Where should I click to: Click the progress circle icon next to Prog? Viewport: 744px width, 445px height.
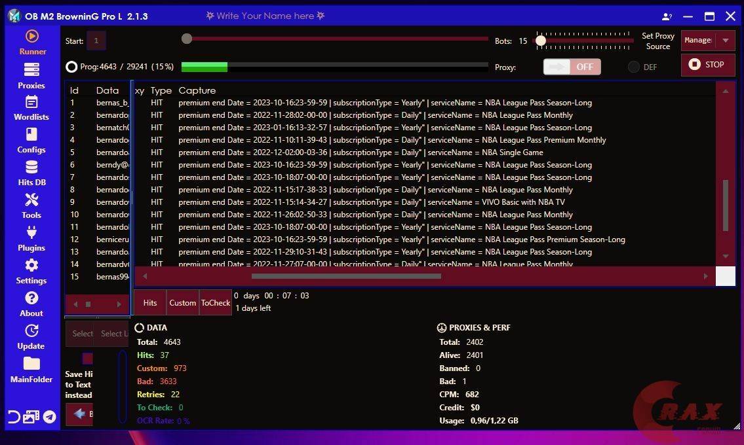(71, 67)
